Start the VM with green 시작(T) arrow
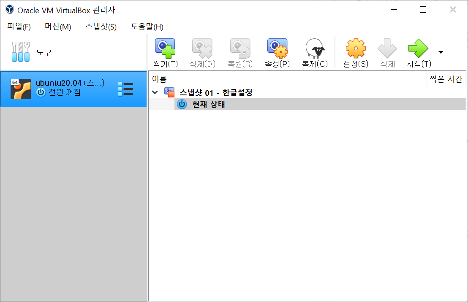 pyautogui.click(x=419, y=53)
